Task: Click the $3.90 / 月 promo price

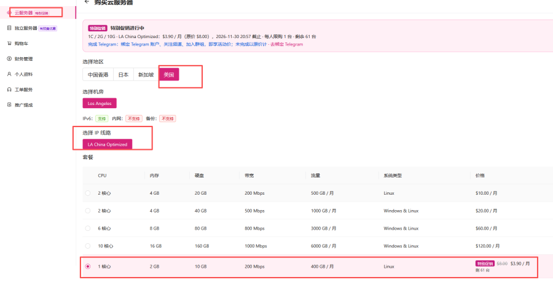Action: coord(520,264)
